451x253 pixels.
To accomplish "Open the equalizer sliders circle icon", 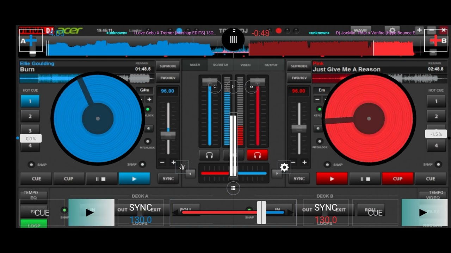I will coord(233,86).
